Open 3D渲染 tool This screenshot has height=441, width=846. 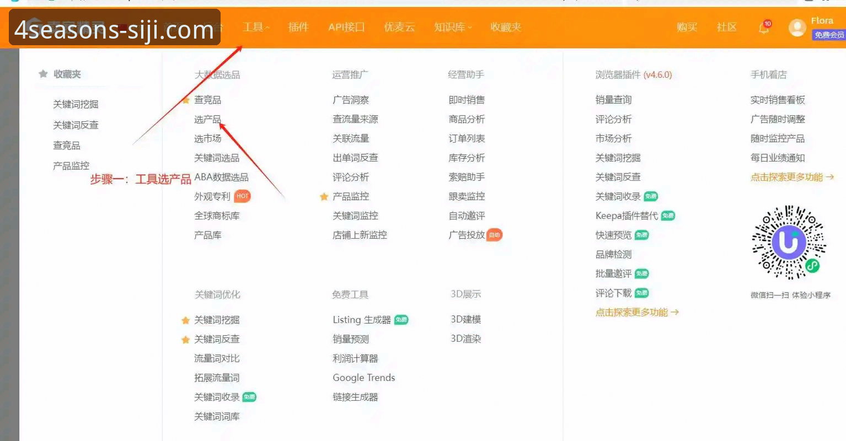466,338
